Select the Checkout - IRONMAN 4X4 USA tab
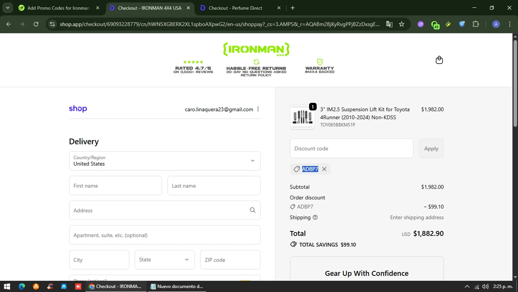The width and height of the screenshot is (518, 292). [x=150, y=8]
